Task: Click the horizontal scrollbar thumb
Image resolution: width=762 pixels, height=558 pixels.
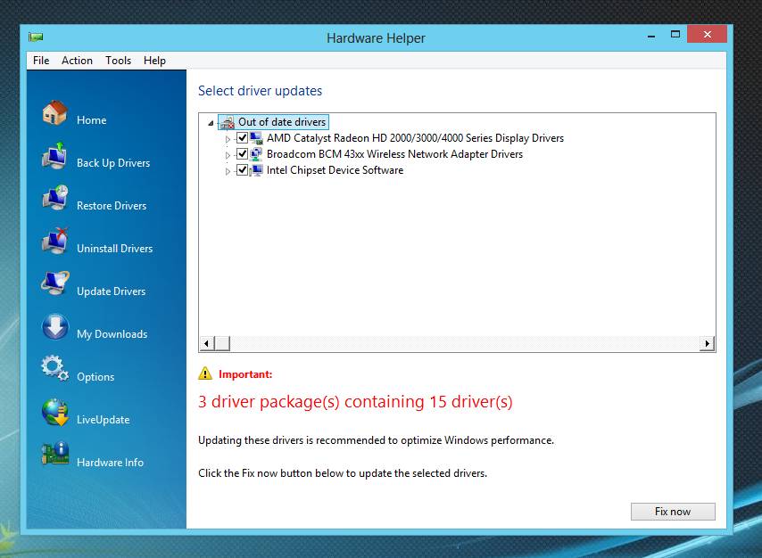Action: [222, 343]
